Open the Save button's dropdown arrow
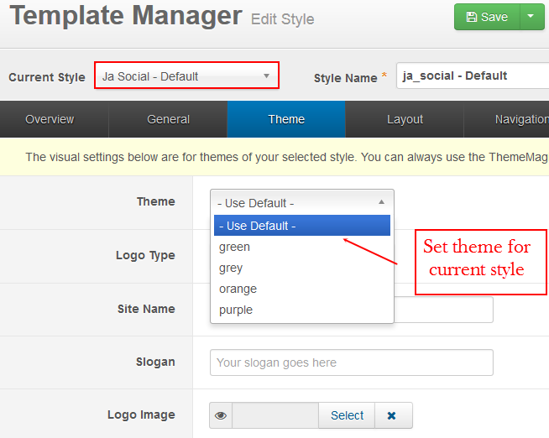549x438 pixels. pos(532,17)
